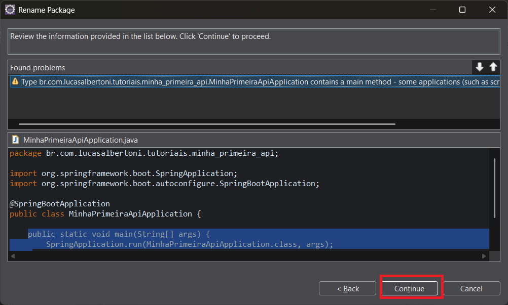Click the @SpringBootApplication annotation line
Viewport: 508px width, 305px height.
60,204
